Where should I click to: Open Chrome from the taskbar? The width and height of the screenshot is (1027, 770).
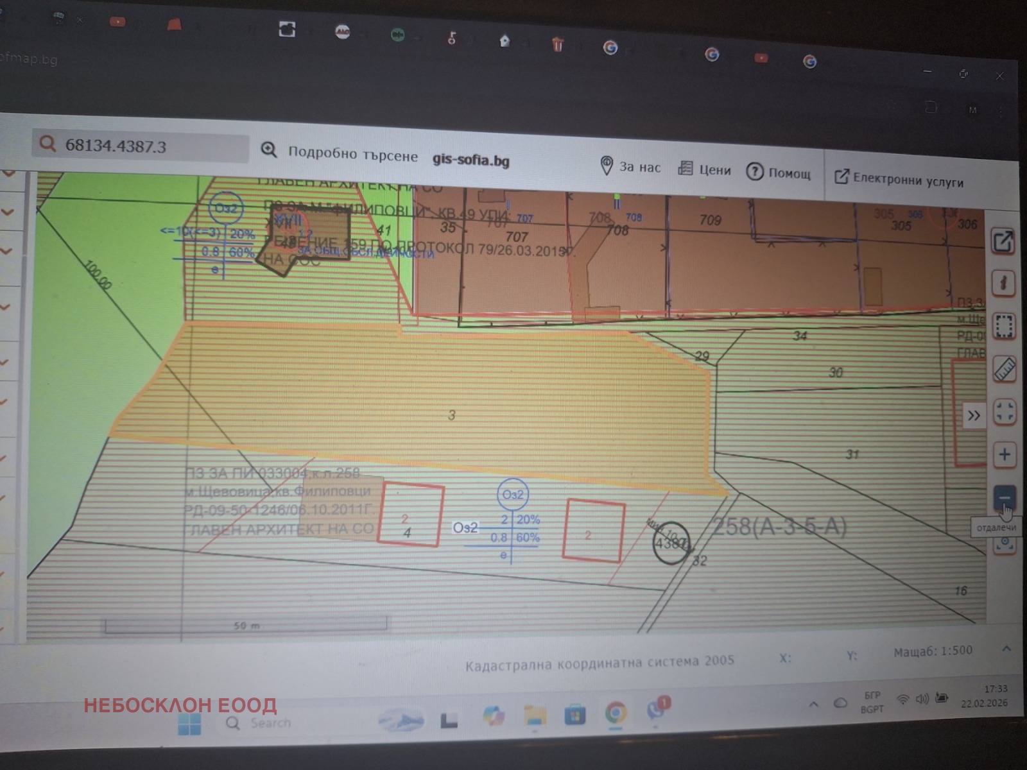point(616,713)
